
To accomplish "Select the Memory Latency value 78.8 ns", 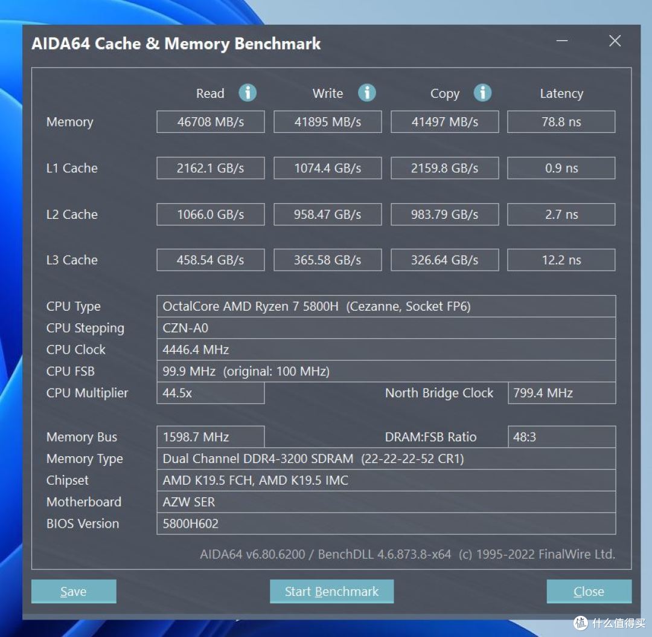I will [x=561, y=121].
